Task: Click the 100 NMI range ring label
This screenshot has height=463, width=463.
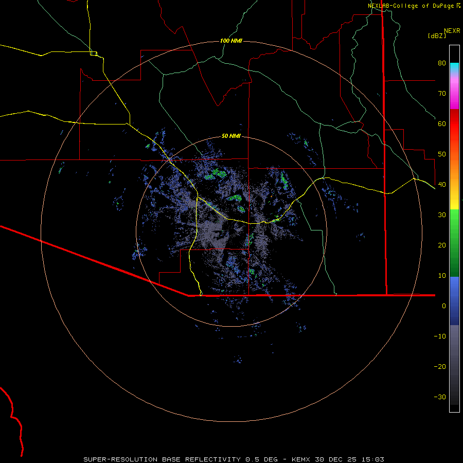Action: [231, 41]
